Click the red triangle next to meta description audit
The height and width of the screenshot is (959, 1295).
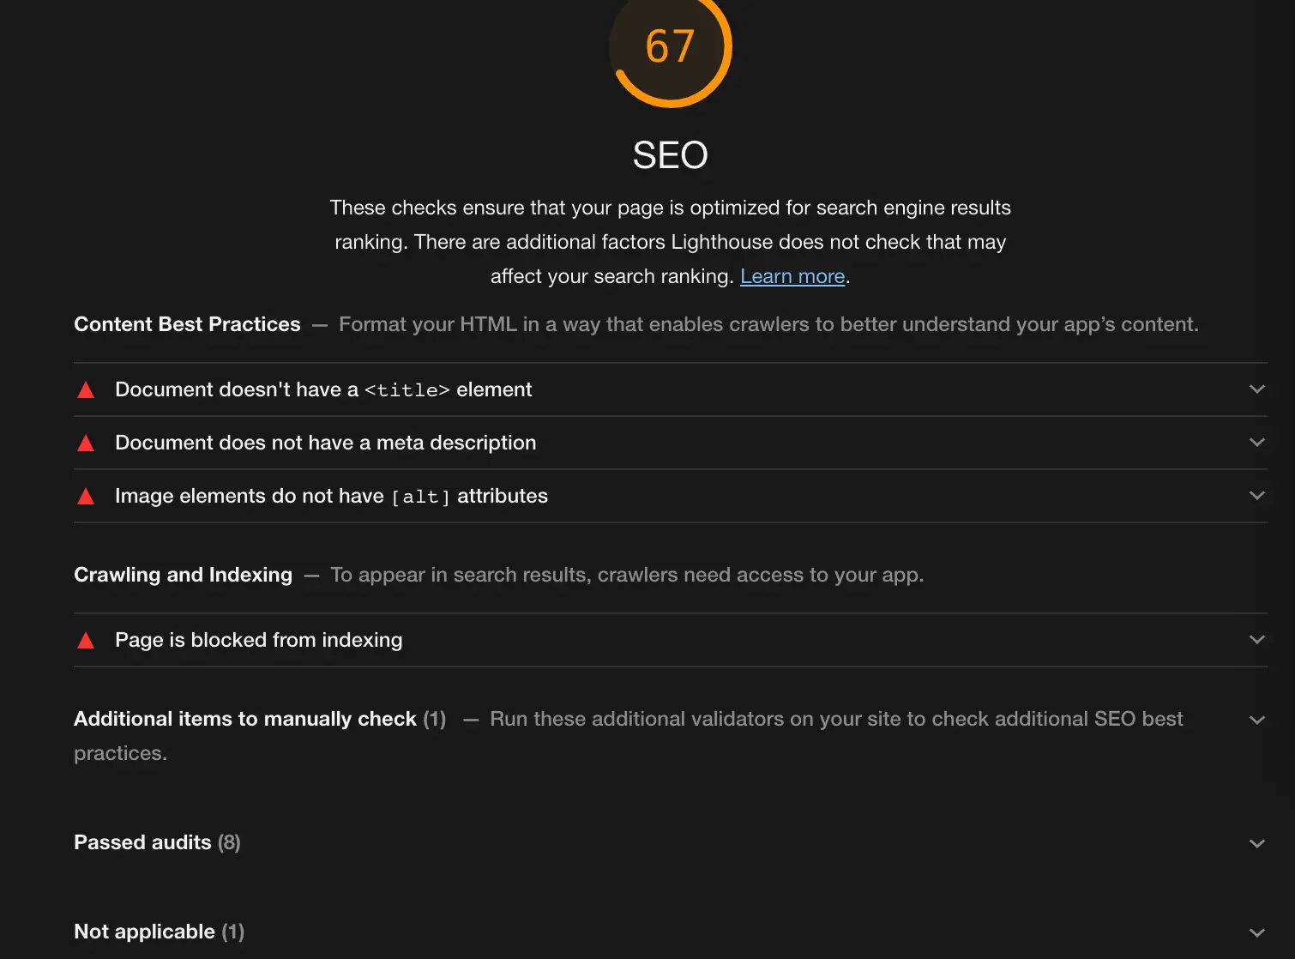click(x=86, y=443)
